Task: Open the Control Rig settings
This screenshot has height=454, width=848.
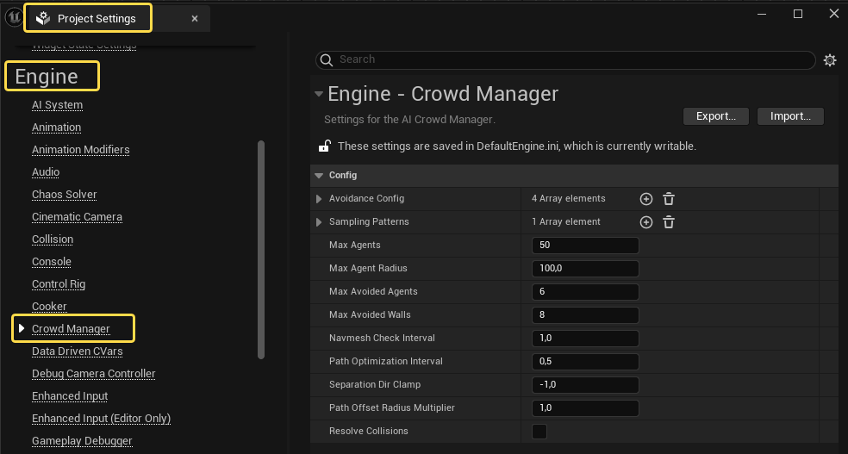Action: pyautogui.click(x=59, y=284)
